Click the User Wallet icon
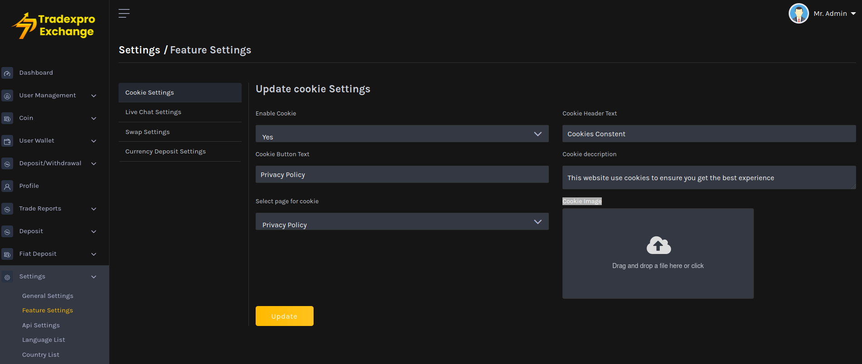 click(7, 141)
